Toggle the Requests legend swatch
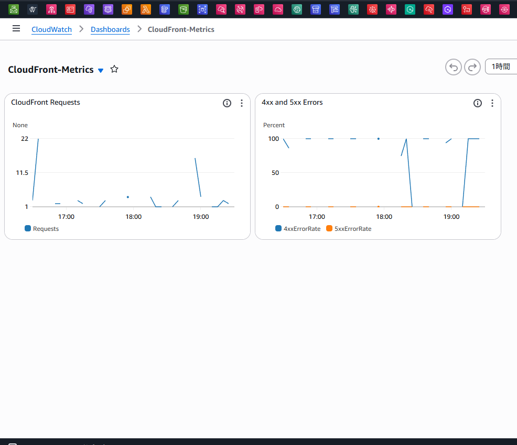Screen dimensions: 517x445 (28, 228)
